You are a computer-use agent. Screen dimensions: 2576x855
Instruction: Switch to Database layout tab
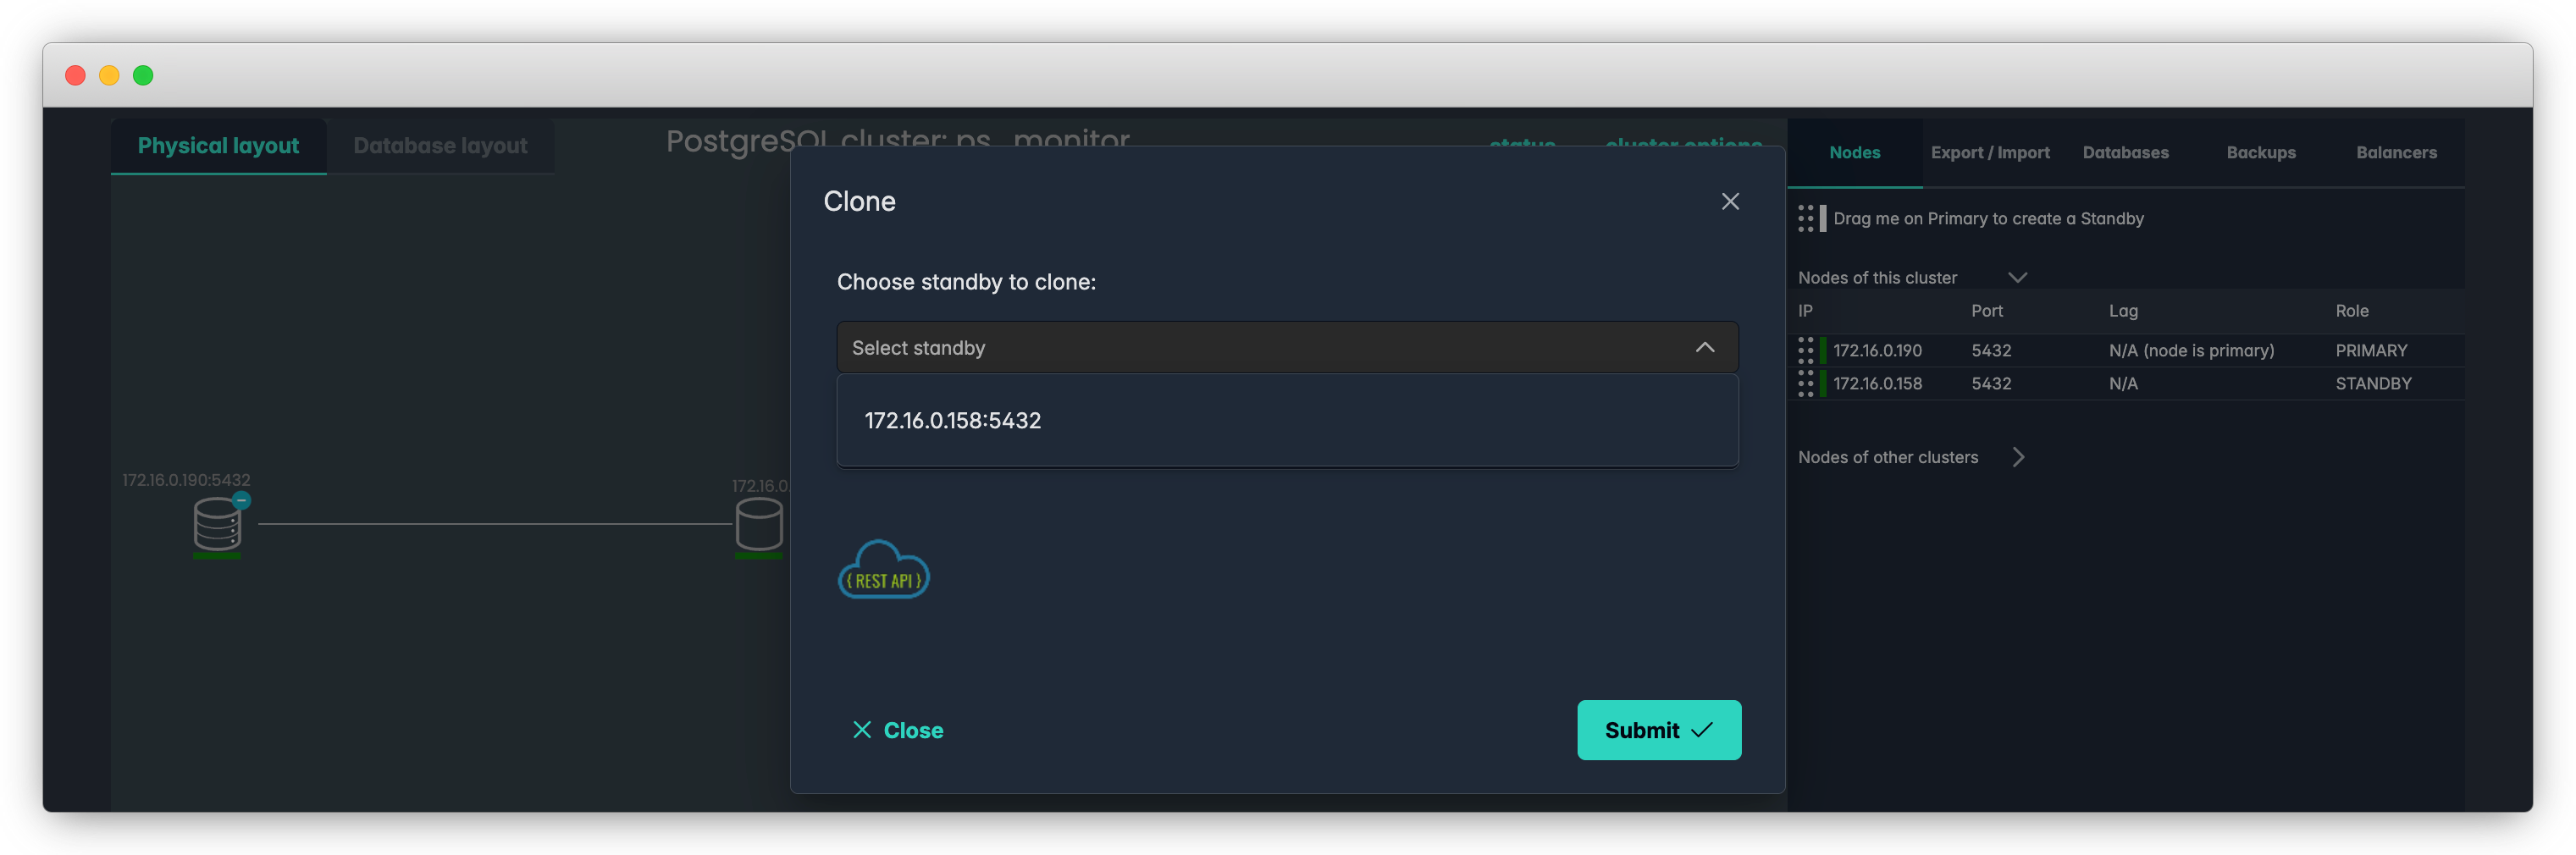440,146
